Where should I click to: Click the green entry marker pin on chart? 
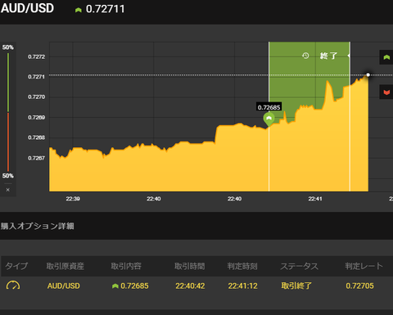point(269,119)
